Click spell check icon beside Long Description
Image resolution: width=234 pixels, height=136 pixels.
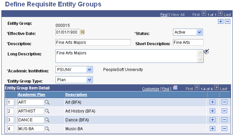206,52
